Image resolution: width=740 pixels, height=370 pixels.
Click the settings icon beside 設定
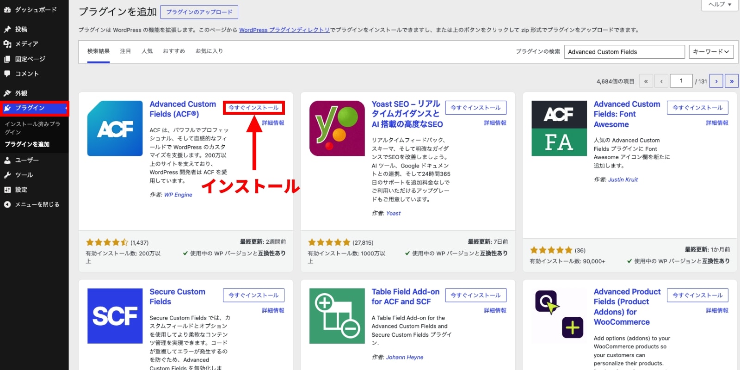pos(7,190)
